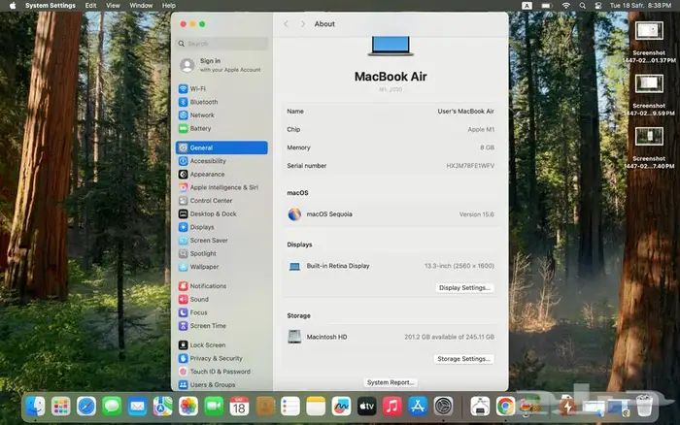
Task: Click the Built-in Retina Display row
Action: (x=391, y=266)
